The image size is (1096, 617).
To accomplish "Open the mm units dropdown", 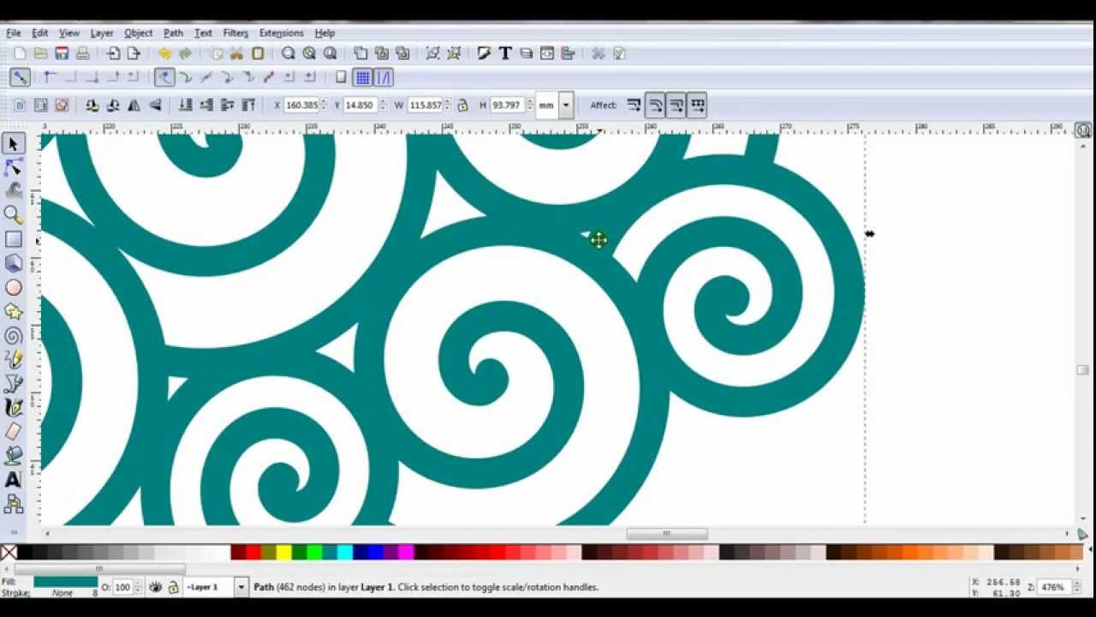I will (x=565, y=105).
